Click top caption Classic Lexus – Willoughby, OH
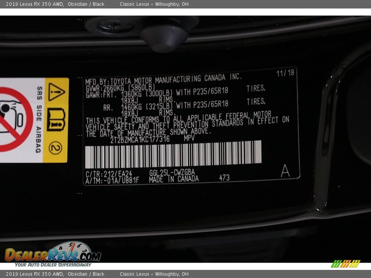 tap(154, 4)
